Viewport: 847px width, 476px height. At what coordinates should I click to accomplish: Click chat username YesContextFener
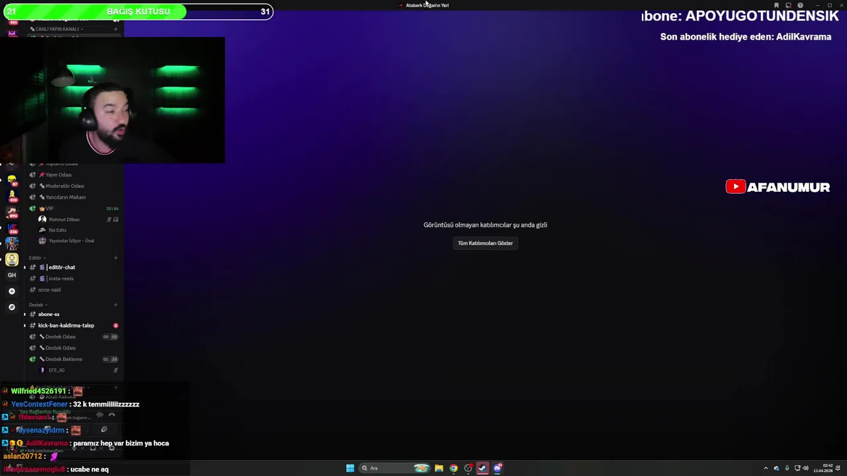39,404
